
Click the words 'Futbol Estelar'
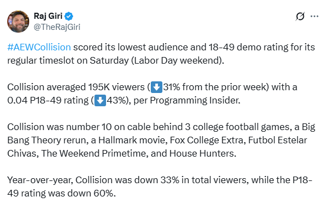pyautogui.click(x=278, y=140)
